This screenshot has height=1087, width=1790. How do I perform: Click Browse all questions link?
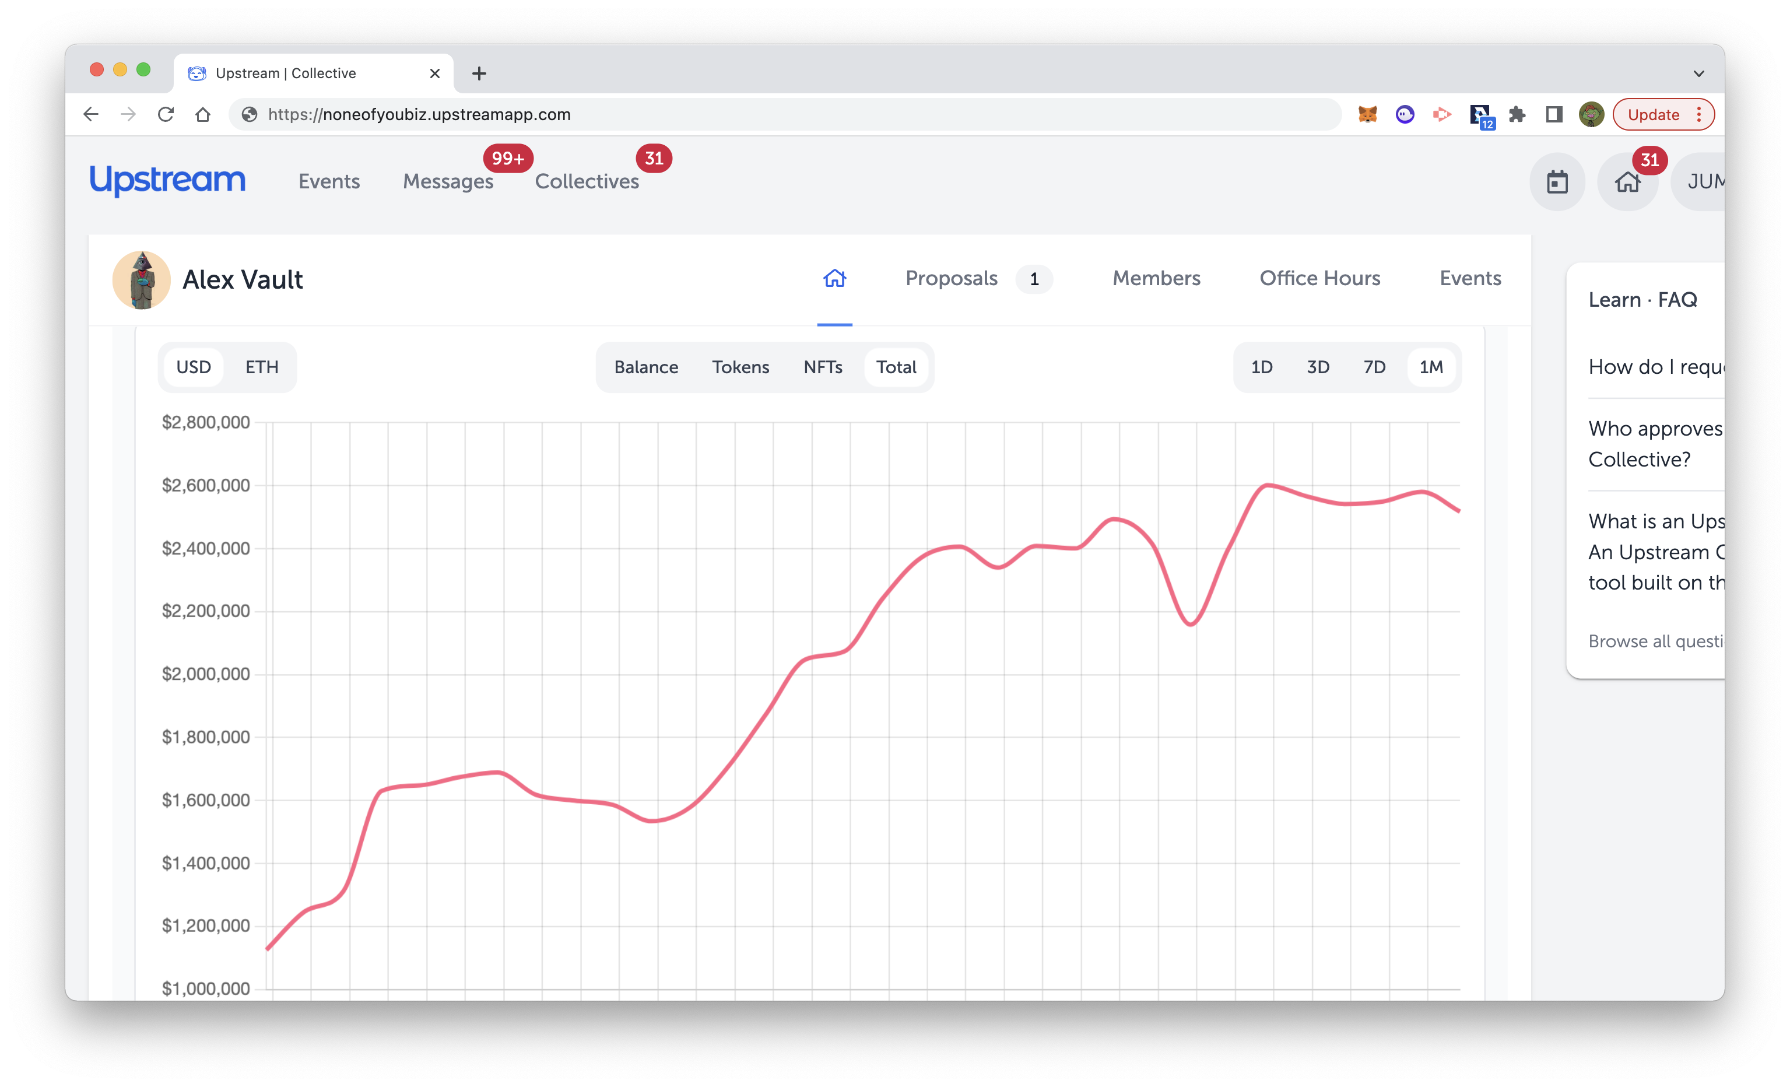coord(1654,641)
